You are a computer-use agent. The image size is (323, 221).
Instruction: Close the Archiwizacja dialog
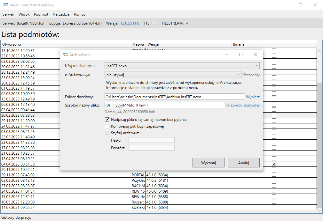[256, 55]
